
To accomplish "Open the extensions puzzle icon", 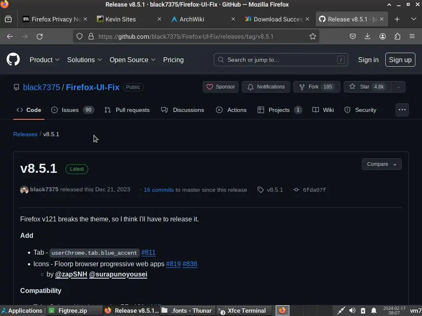I will (397, 36).
